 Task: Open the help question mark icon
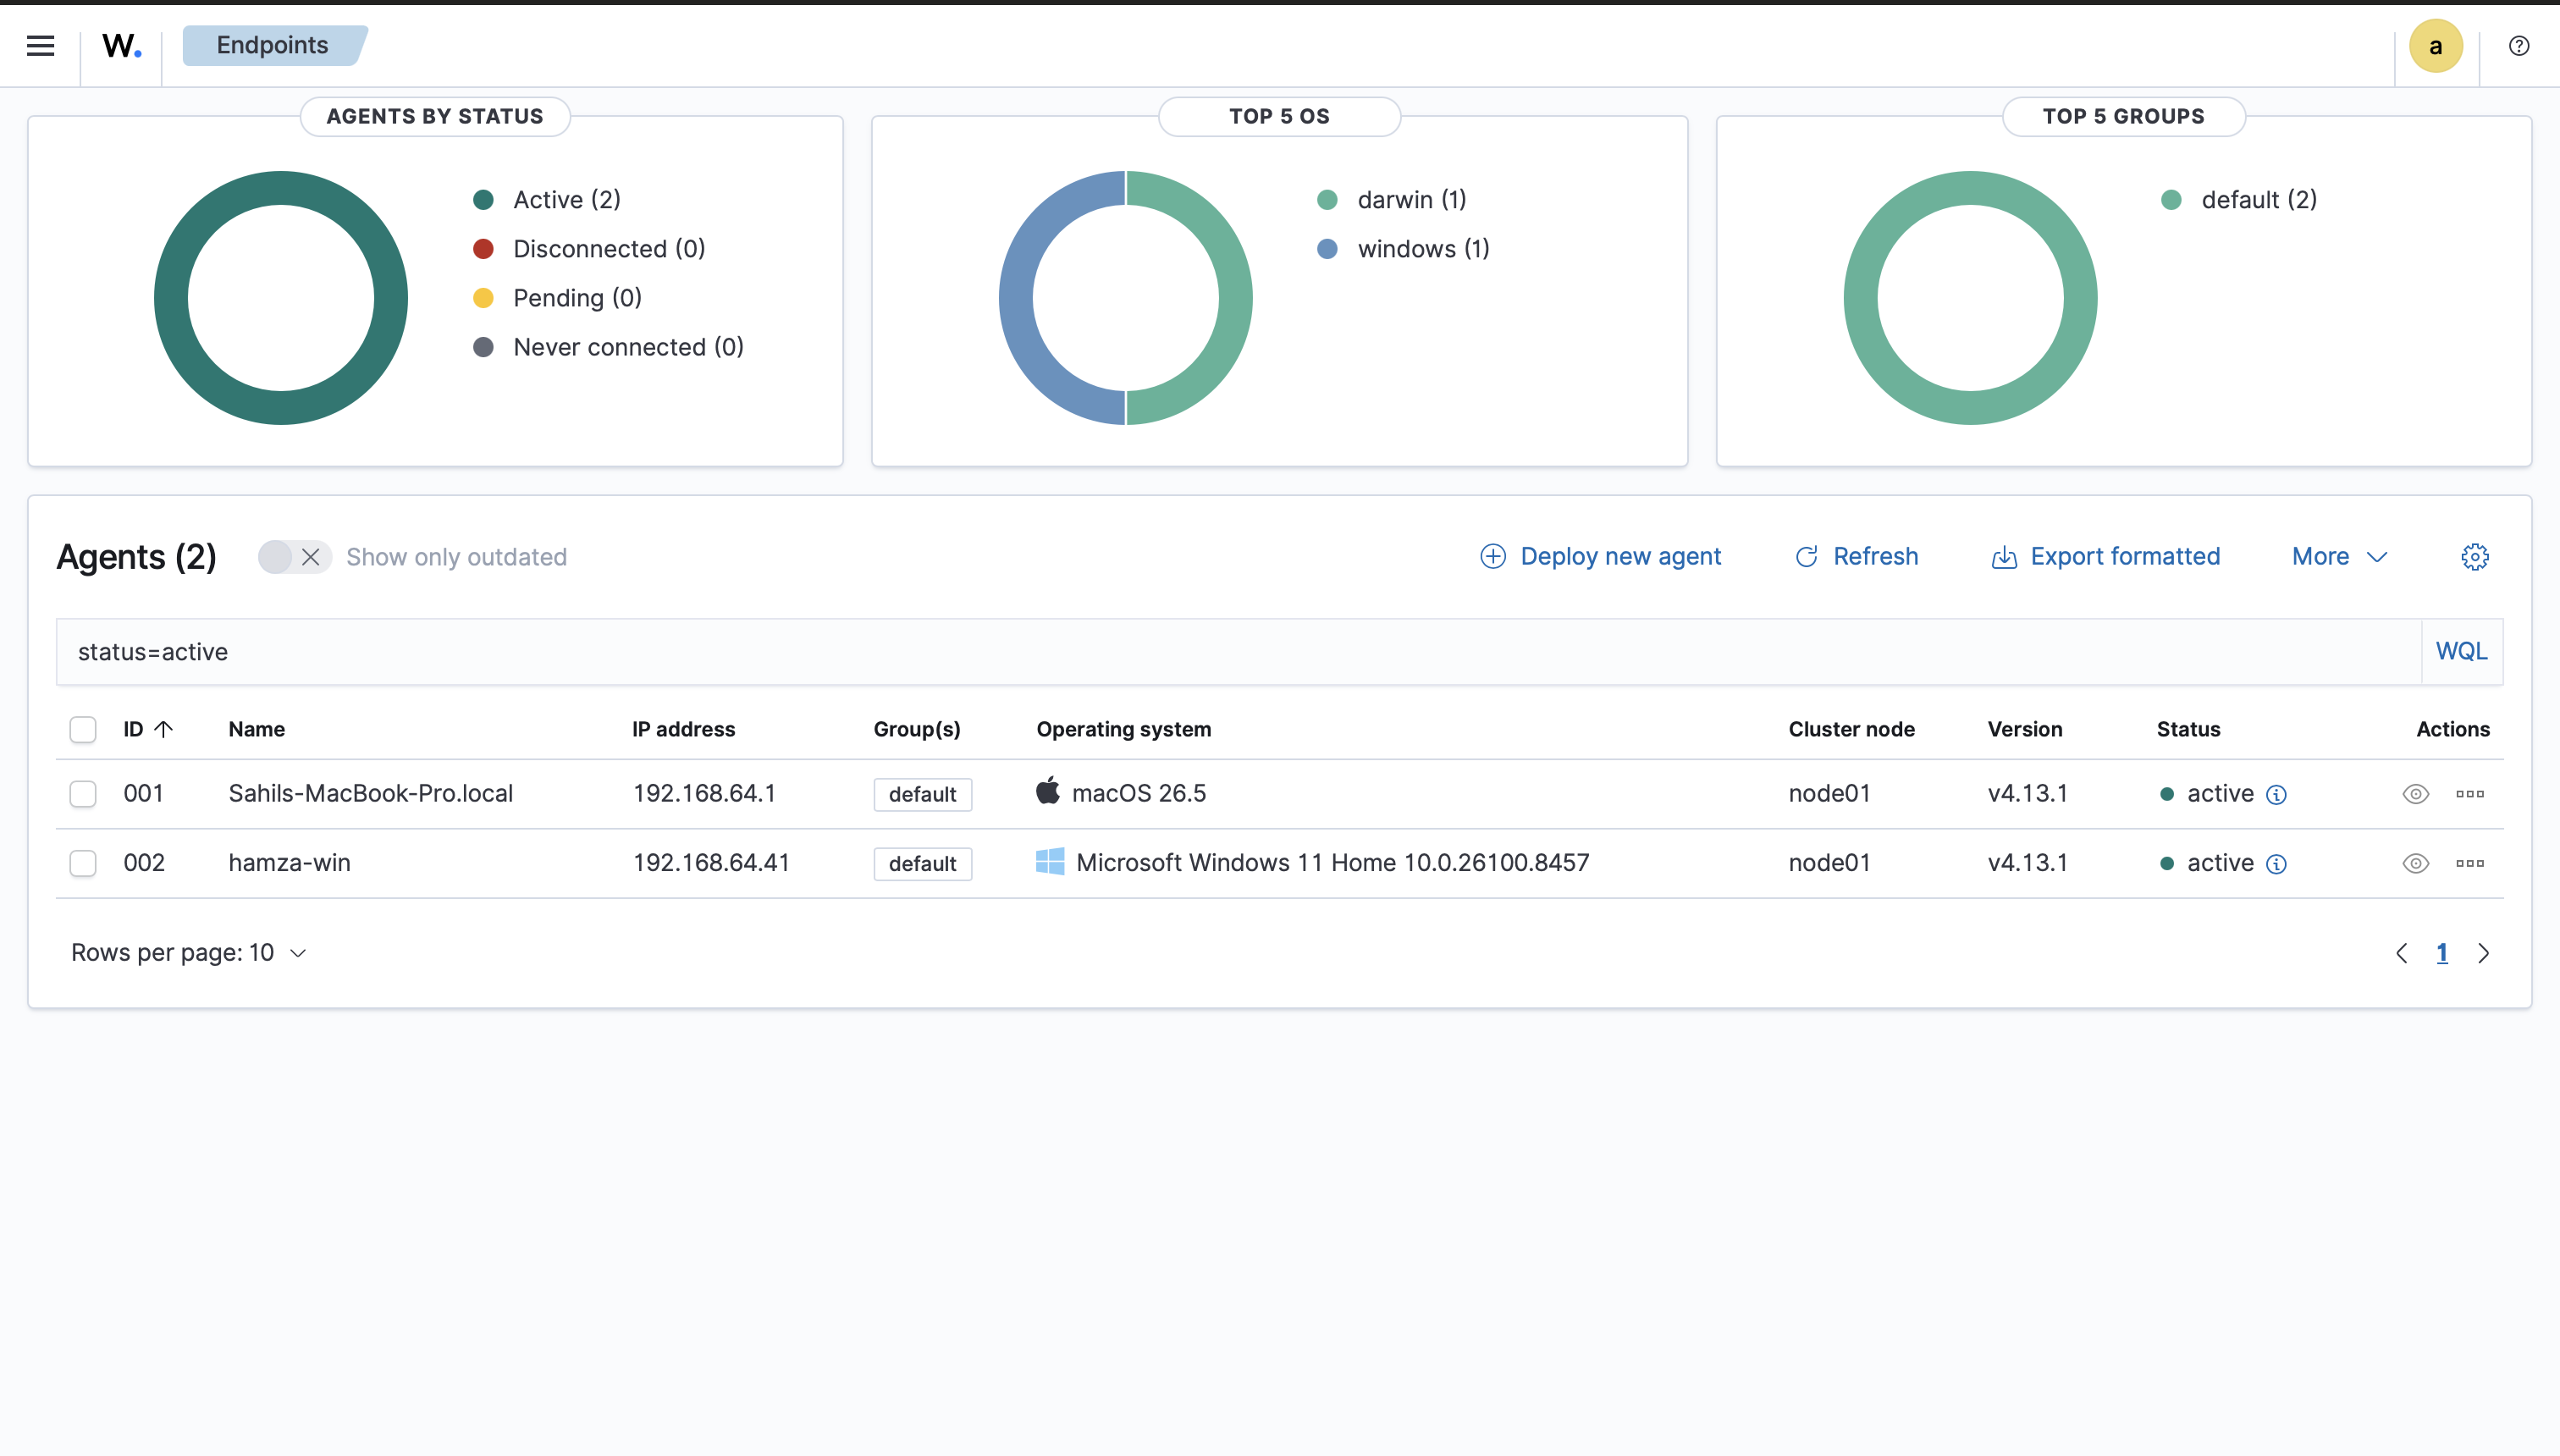(x=2519, y=46)
